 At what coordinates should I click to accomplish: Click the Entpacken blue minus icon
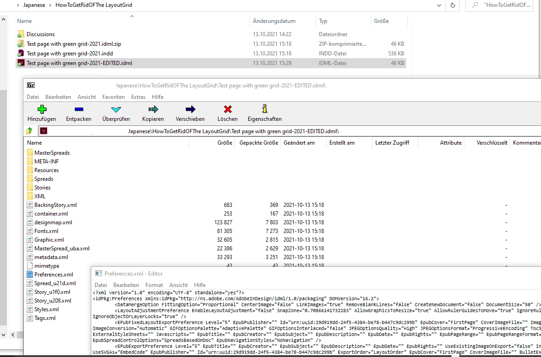[x=78, y=109]
